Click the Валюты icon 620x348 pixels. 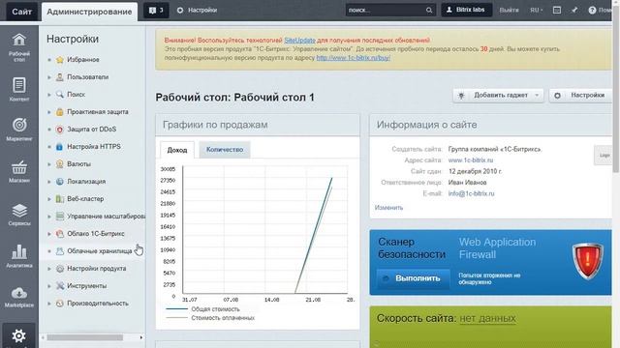(x=60, y=163)
